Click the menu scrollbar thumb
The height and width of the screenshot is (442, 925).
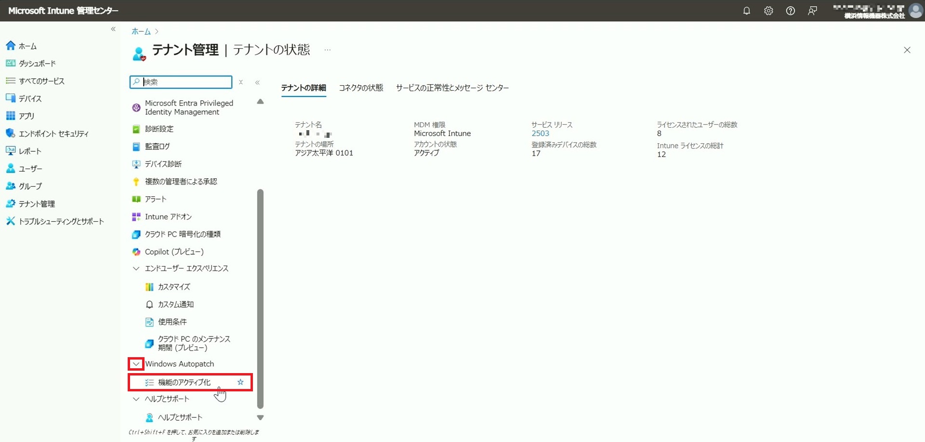point(261,299)
